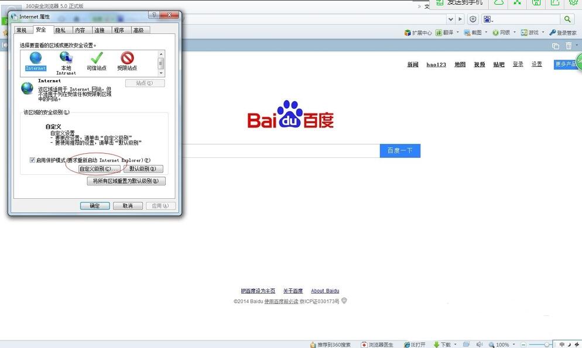Open the 新闻 link on Baidu
This screenshot has height=348, width=582.
(413, 64)
